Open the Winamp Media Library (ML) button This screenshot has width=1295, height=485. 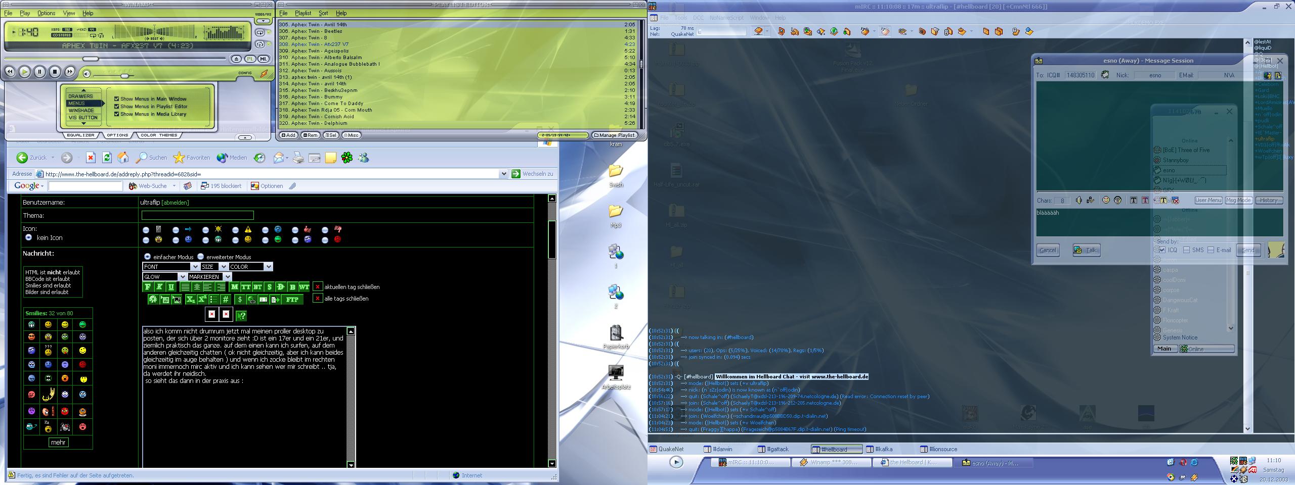(x=263, y=59)
